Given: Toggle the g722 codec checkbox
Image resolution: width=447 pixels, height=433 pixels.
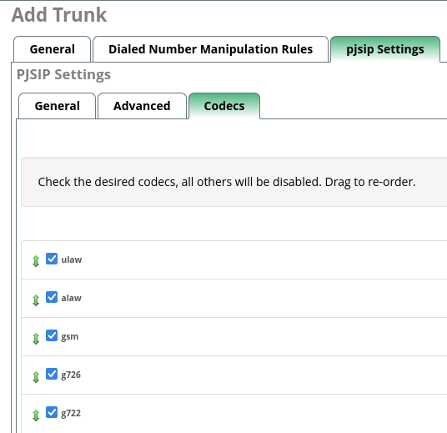Looking at the screenshot, I should pyautogui.click(x=52, y=412).
